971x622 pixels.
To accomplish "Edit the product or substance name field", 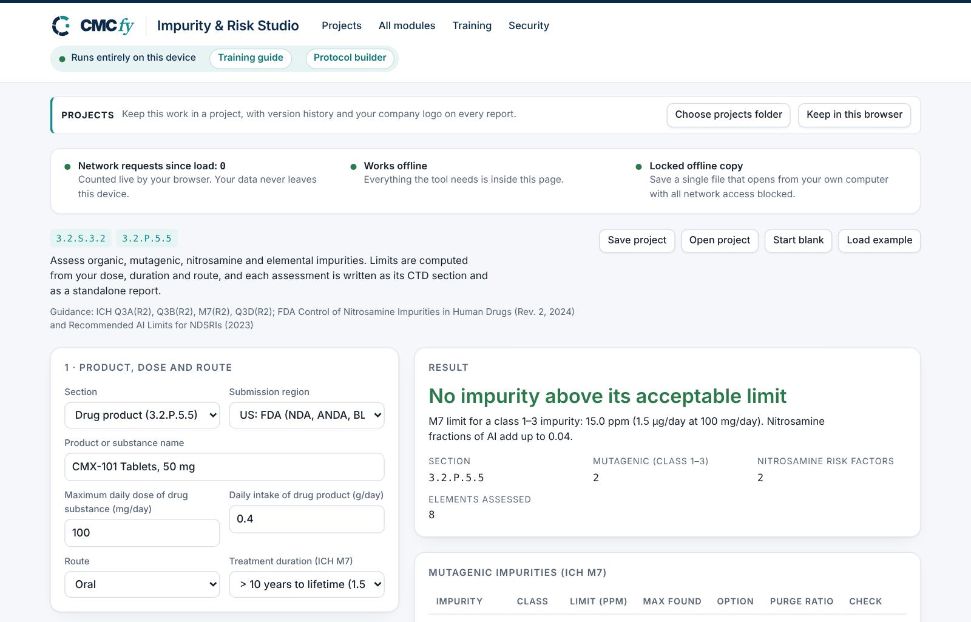I will point(225,467).
